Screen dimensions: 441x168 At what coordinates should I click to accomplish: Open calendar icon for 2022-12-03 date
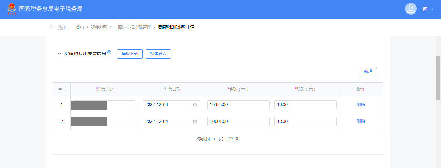point(195,105)
